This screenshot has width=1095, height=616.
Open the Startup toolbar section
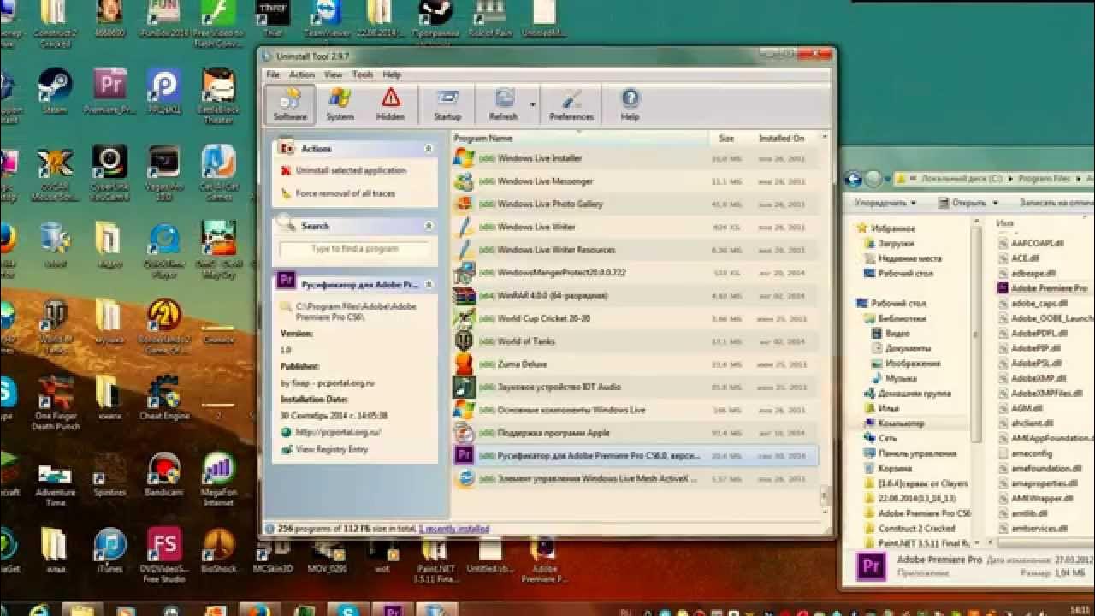click(x=447, y=104)
